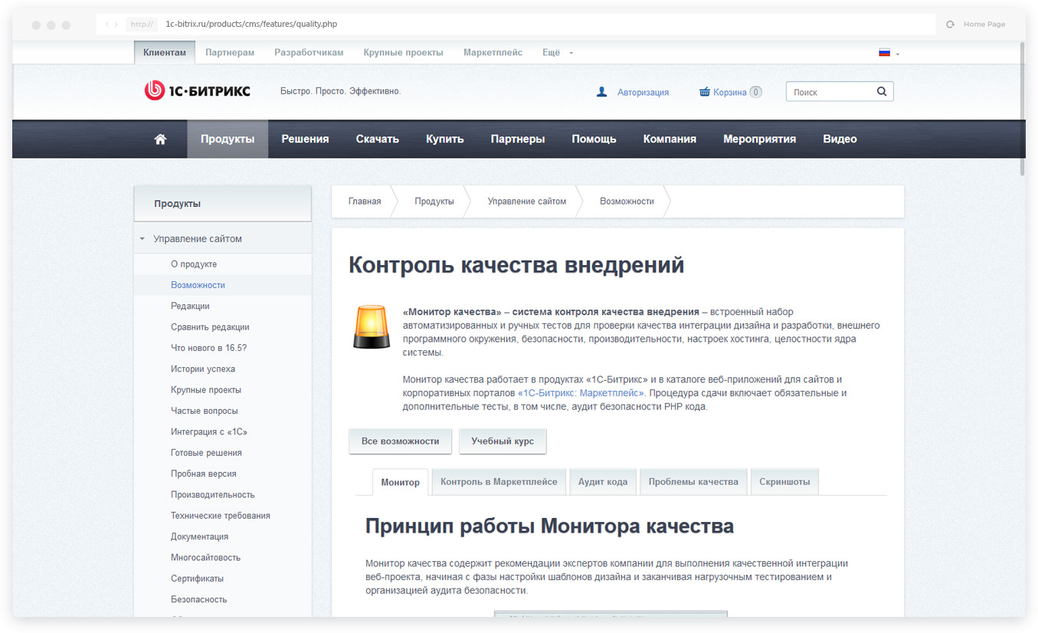
Task: Open the Продукты main menu item
Action: coord(228,139)
